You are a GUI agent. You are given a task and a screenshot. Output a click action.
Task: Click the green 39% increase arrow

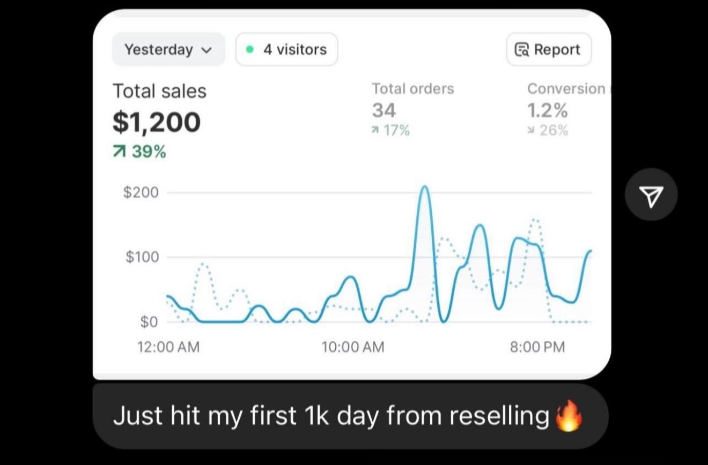[x=118, y=152]
